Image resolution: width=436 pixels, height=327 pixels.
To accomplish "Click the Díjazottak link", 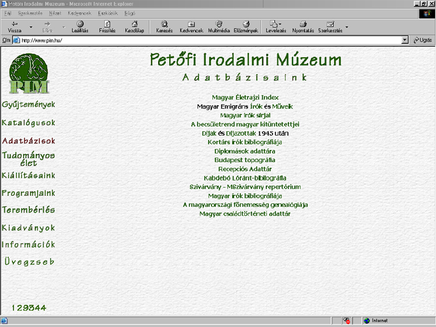I will click(241, 133).
